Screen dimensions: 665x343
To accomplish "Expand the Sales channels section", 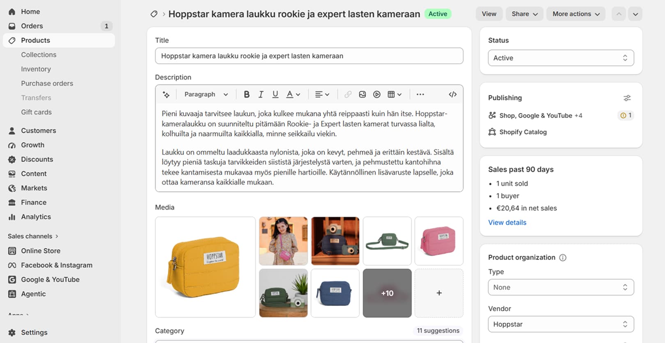I will [33, 236].
